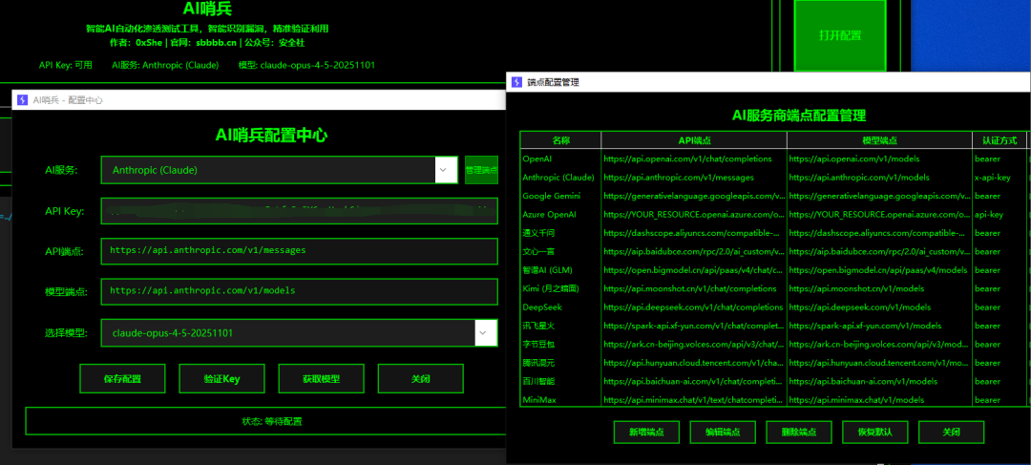Viewport: 1031px width, 465px height.
Task: Select the MiniMax table row
Action: click(773, 399)
